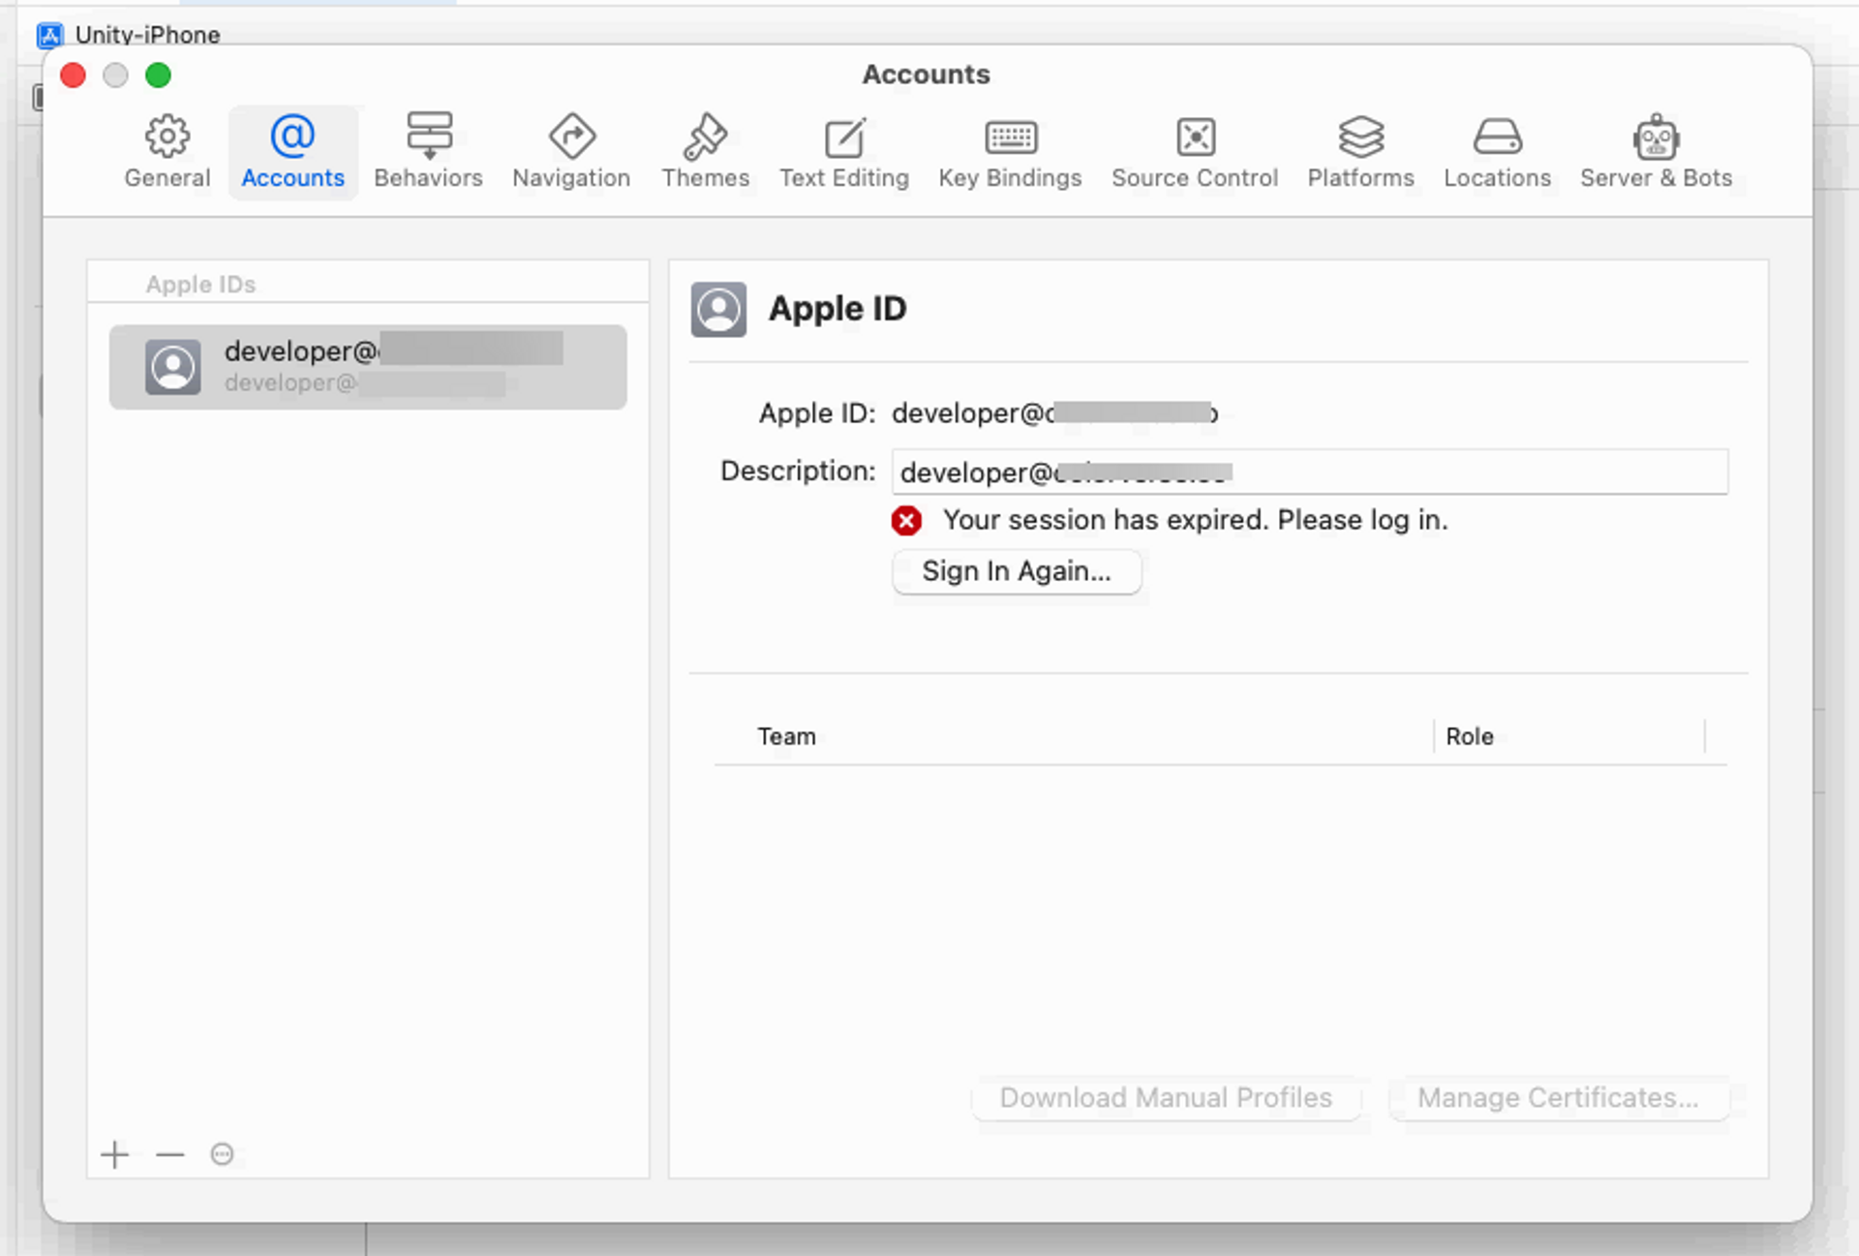This screenshot has height=1256, width=1859.
Task: Open the Themes preferences pane
Action: pyautogui.click(x=705, y=152)
